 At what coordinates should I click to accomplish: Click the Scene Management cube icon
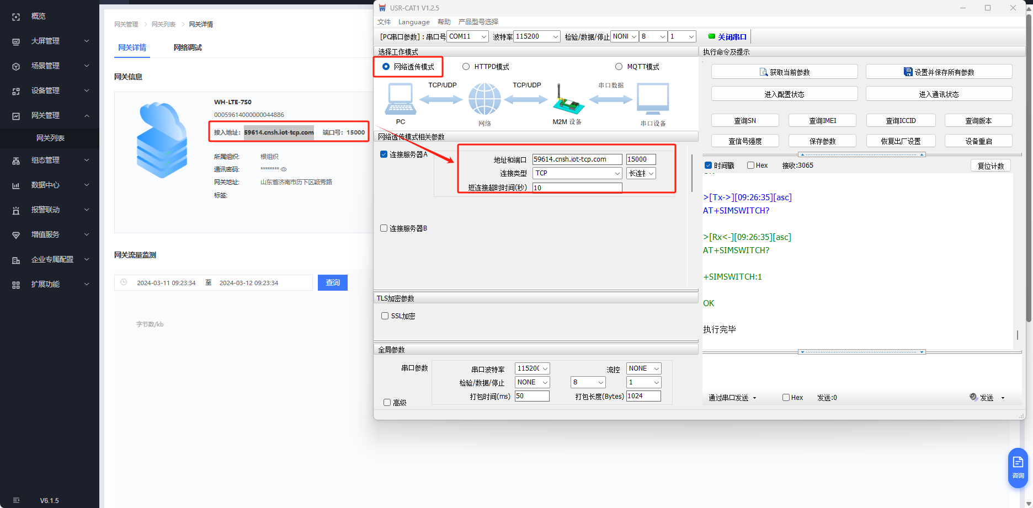(x=16, y=66)
